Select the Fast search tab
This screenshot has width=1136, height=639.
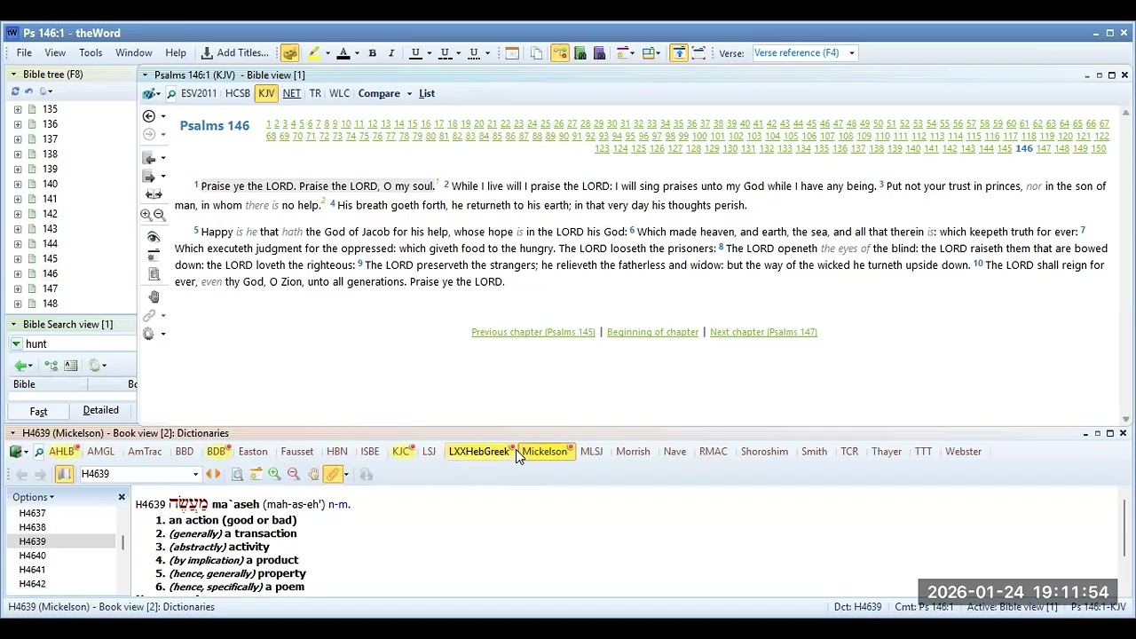click(x=38, y=411)
